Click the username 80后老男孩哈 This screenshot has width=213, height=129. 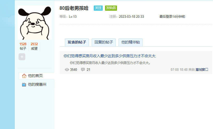(74, 8)
